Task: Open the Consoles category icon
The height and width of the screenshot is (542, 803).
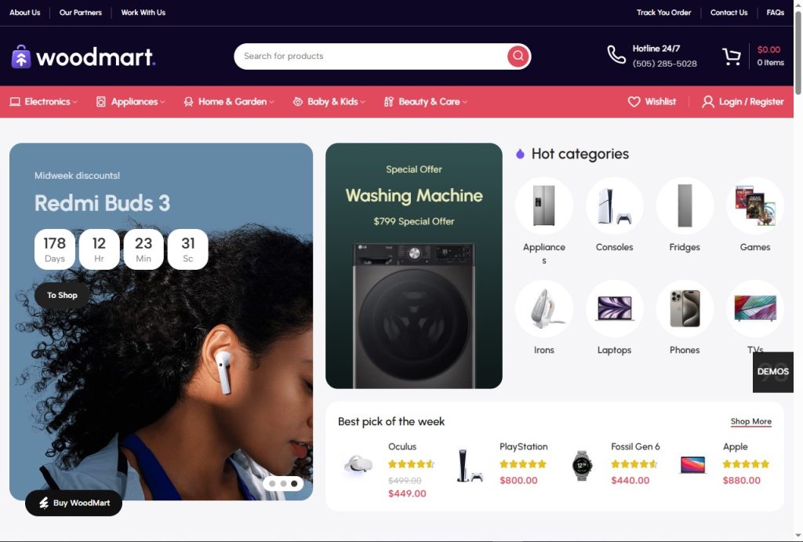Action: point(614,206)
